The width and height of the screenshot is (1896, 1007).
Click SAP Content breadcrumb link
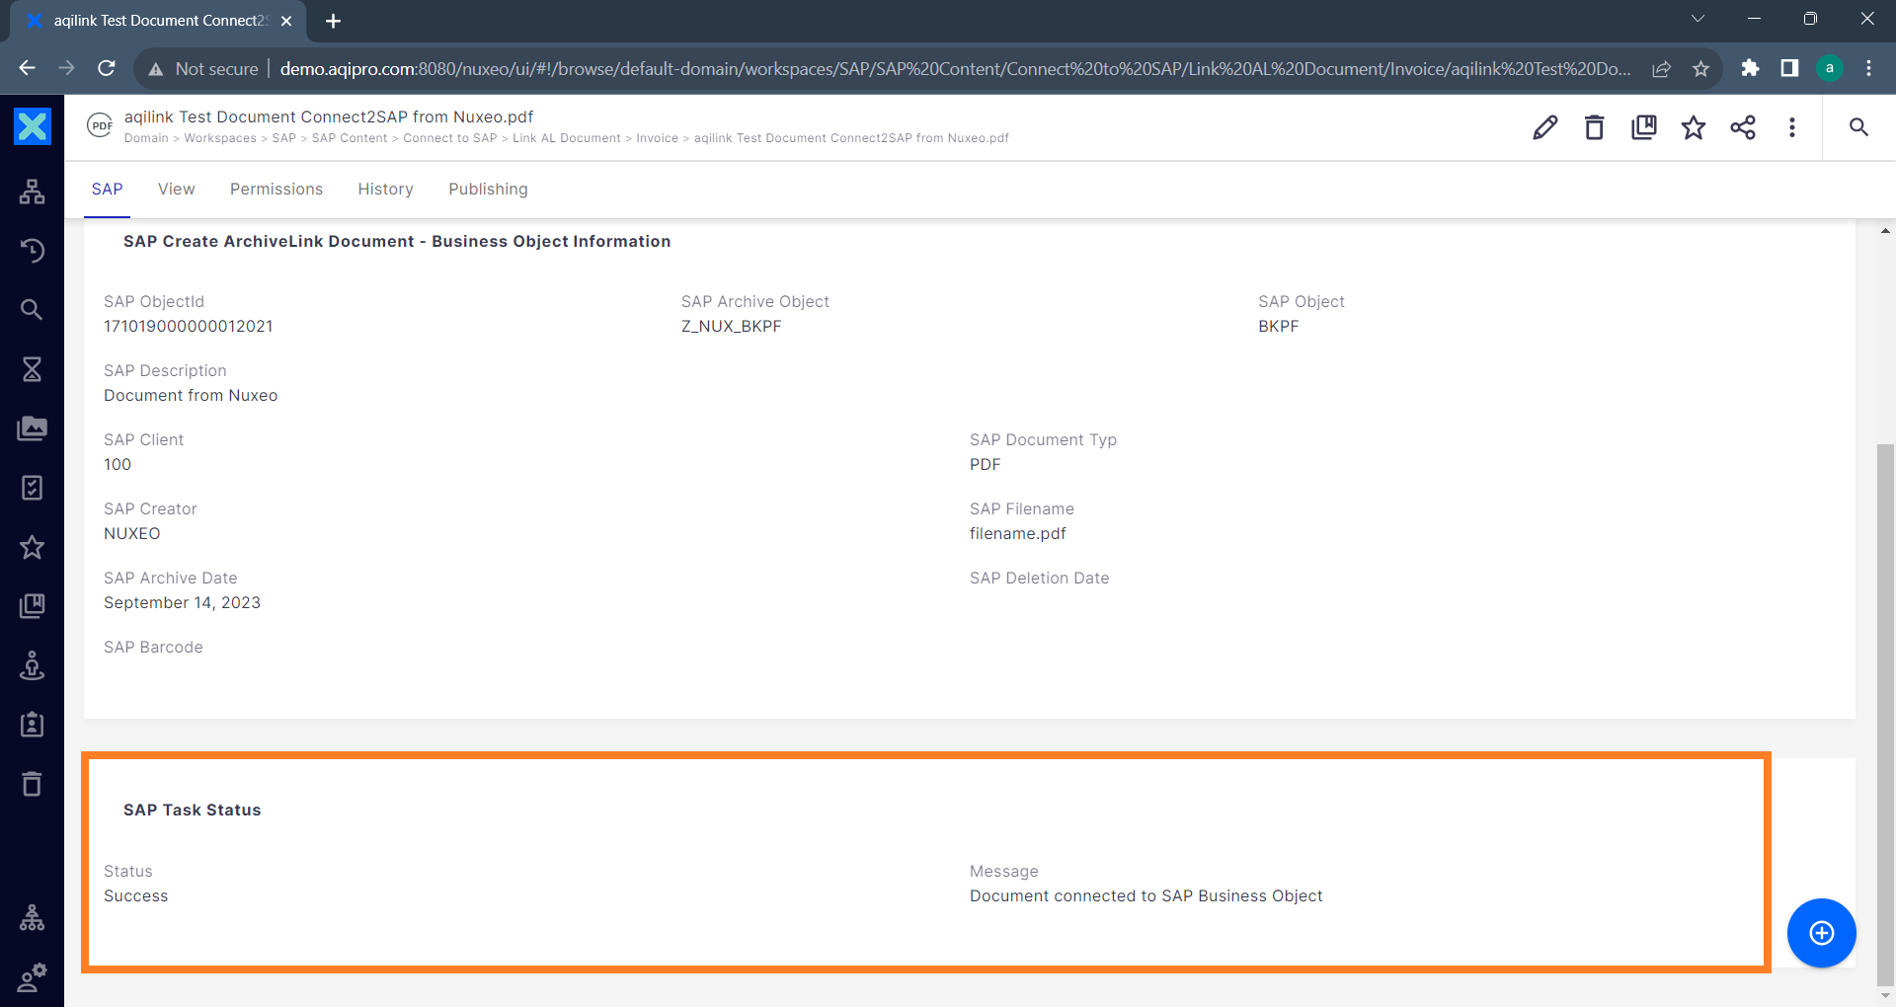coord(350,138)
